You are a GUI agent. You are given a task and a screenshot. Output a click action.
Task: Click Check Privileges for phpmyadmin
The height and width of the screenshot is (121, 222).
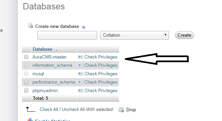101,90
